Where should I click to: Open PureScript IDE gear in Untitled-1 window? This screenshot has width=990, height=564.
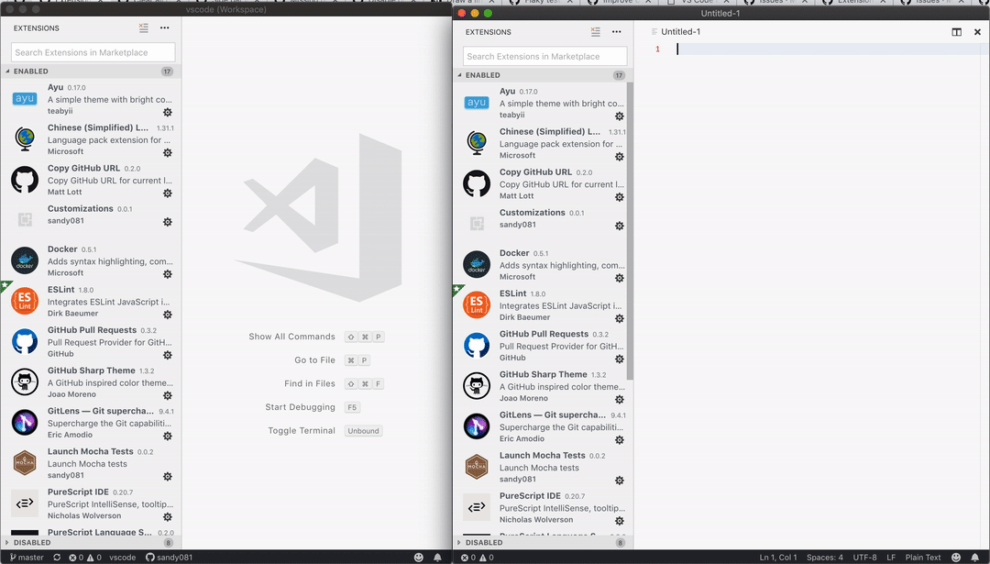click(620, 521)
